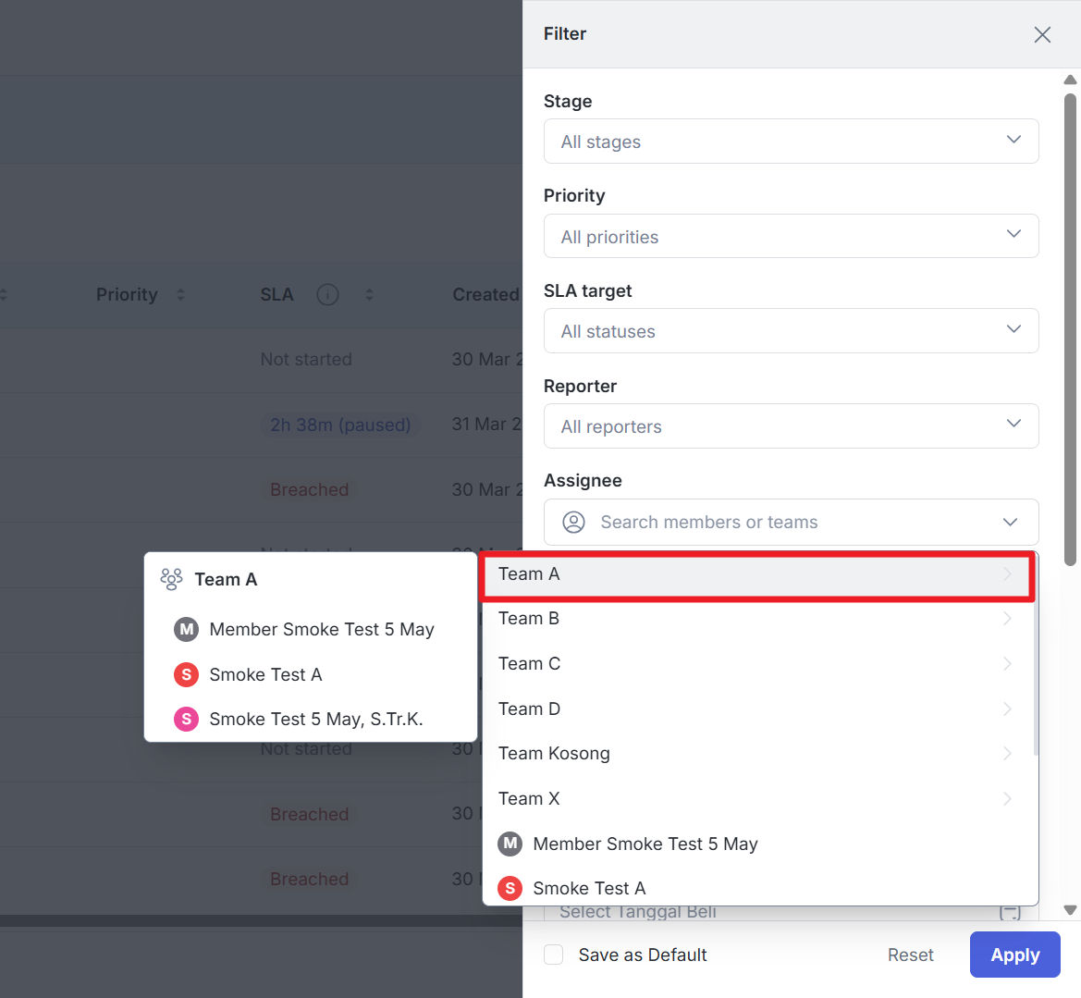The height and width of the screenshot is (998, 1081).
Task: Click the pink avatar for Smoke Test 5 May, S.Tr.K.
Action: click(186, 720)
